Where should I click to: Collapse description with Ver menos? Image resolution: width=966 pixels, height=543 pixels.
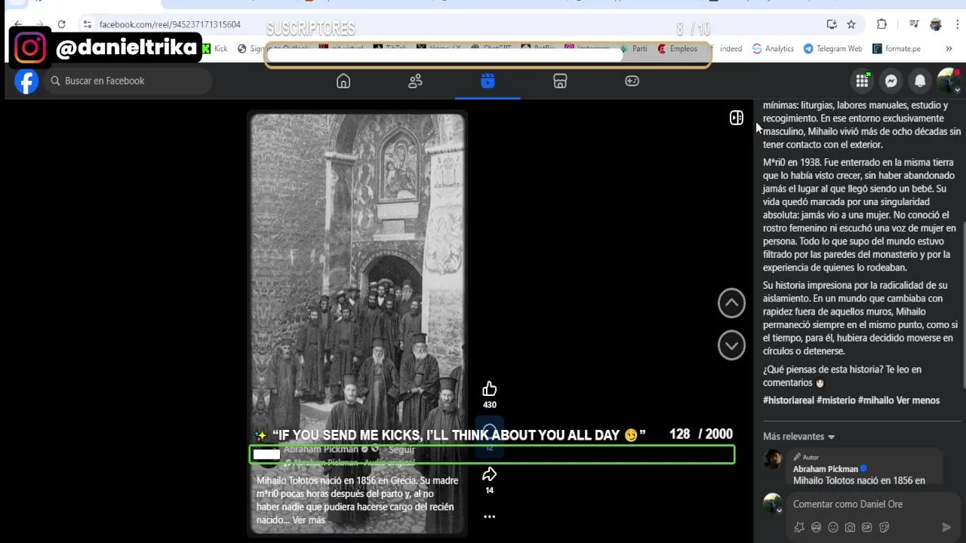tap(918, 400)
